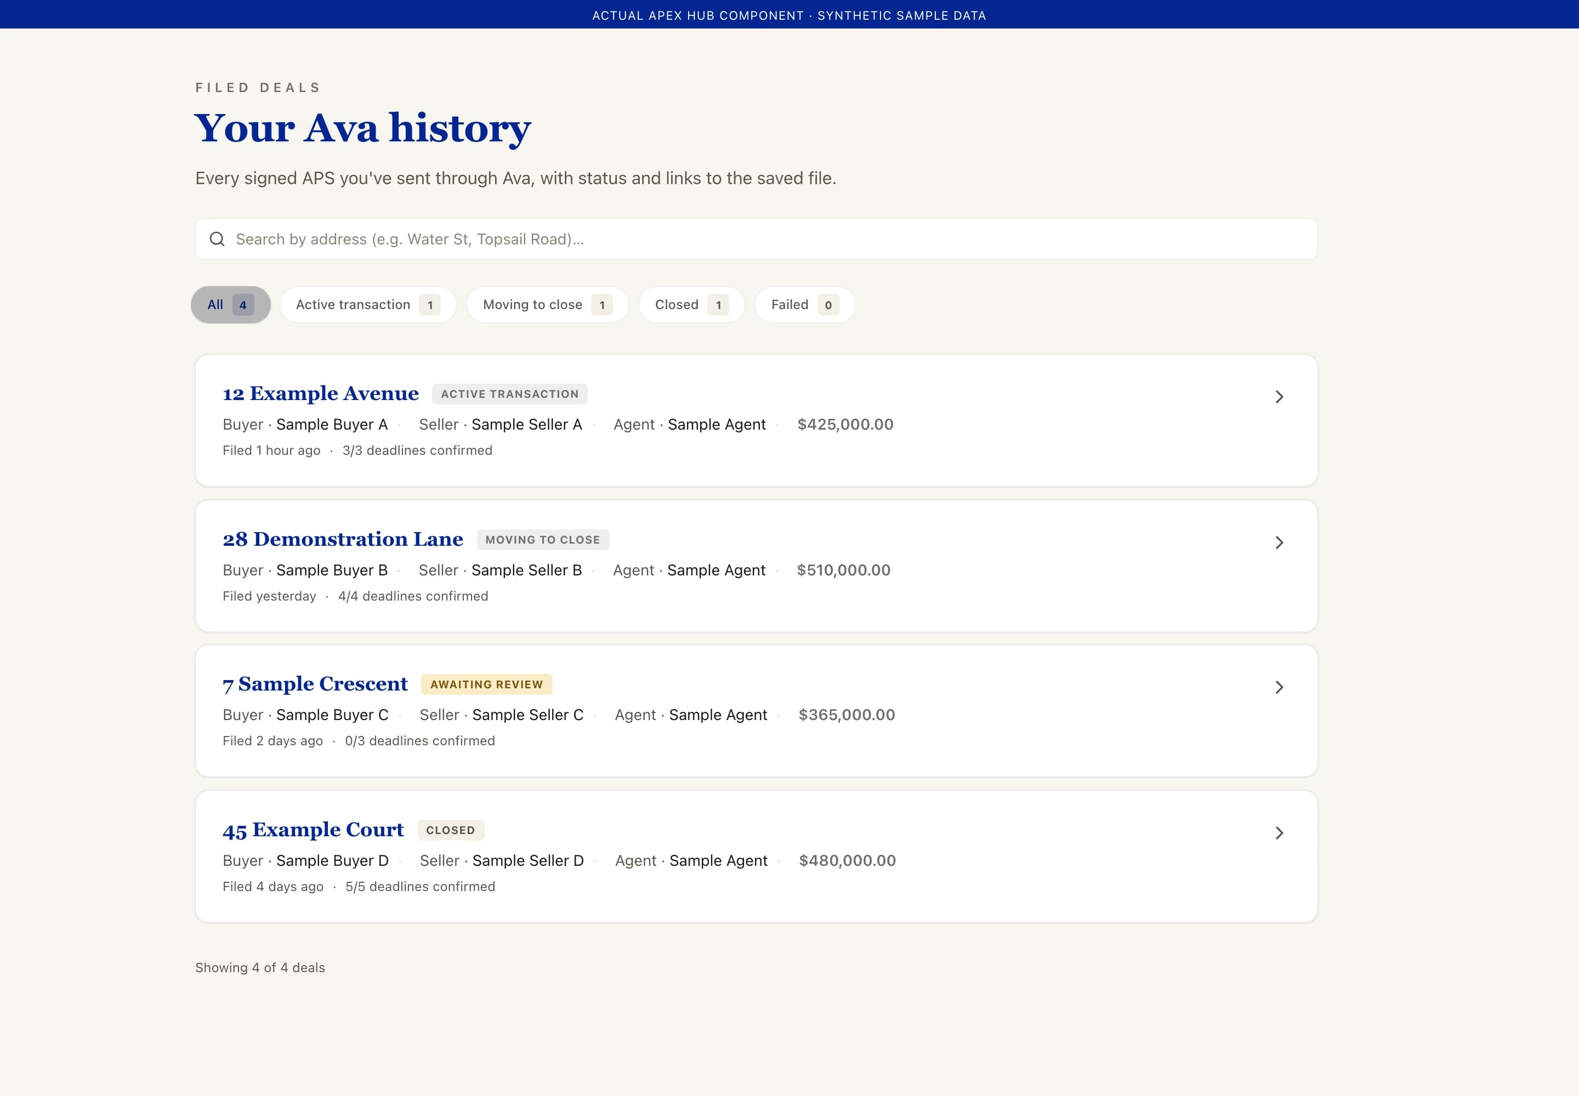Click 'Sample Seller D' name
Screen dimensions: 1579x1096
[529, 860]
